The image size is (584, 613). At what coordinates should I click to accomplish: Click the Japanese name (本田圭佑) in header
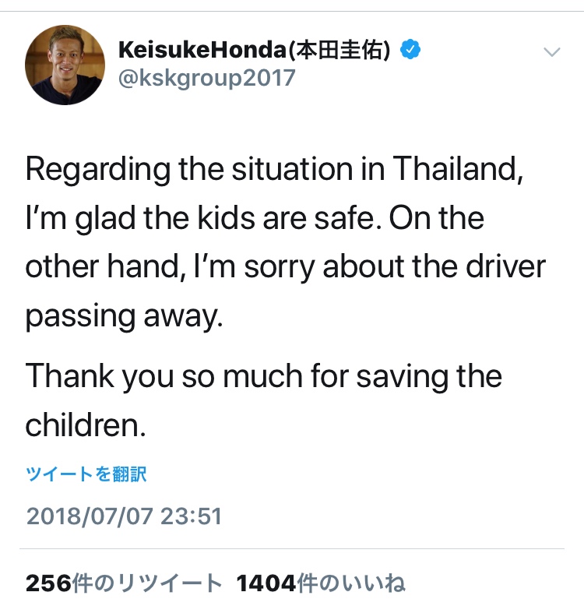pyautogui.click(x=339, y=50)
